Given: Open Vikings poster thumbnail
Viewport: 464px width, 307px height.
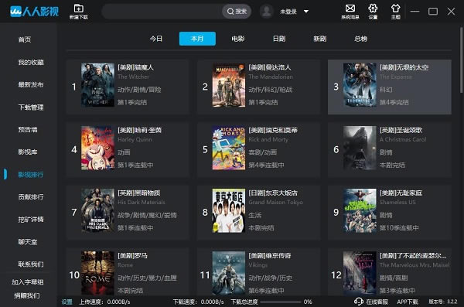Looking at the screenshot, I should click(229, 273).
